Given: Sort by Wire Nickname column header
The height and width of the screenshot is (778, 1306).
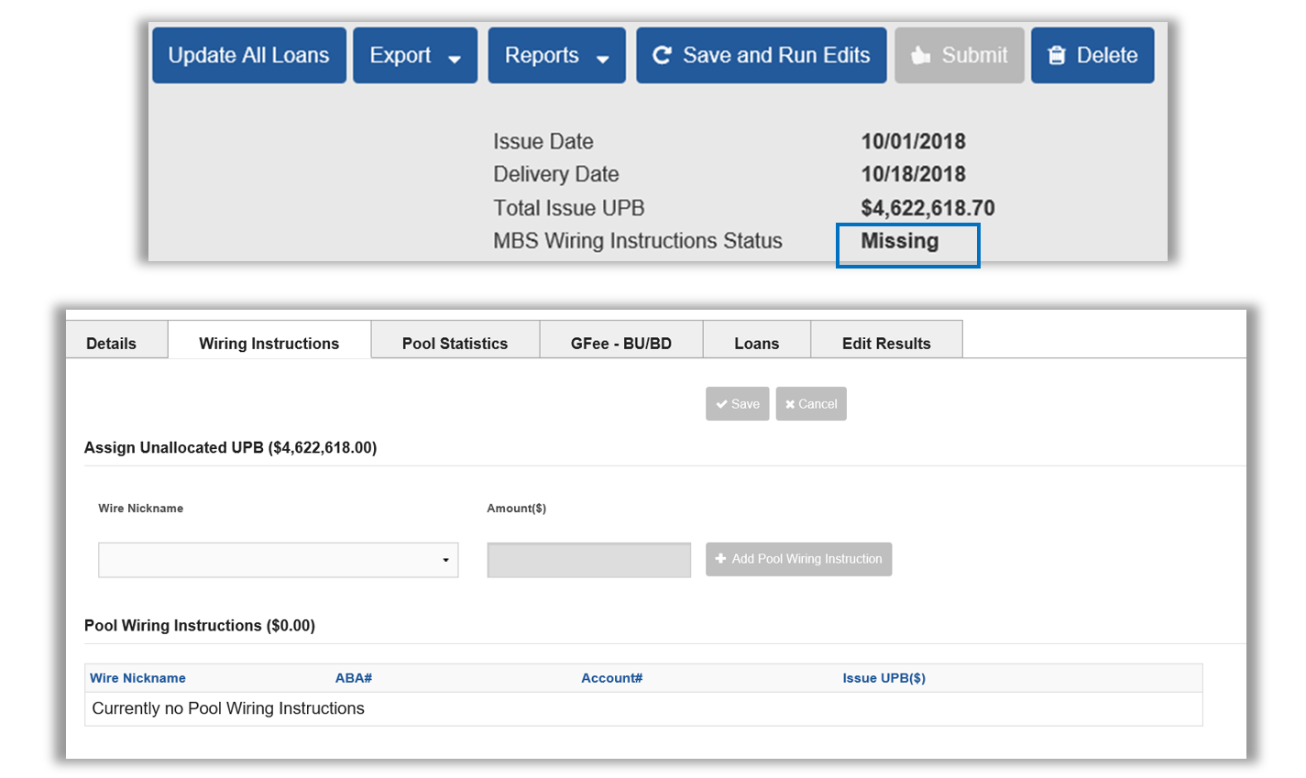Looking at the screenshot, I should click(x=137, y=678).
